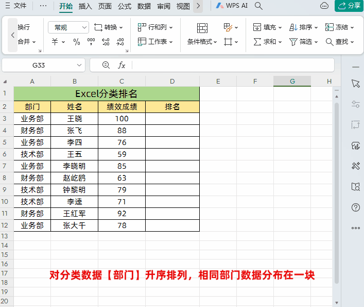Click the thousands separator format icon
This screenshot has height=307, width=364.
[x=91, y=42]
